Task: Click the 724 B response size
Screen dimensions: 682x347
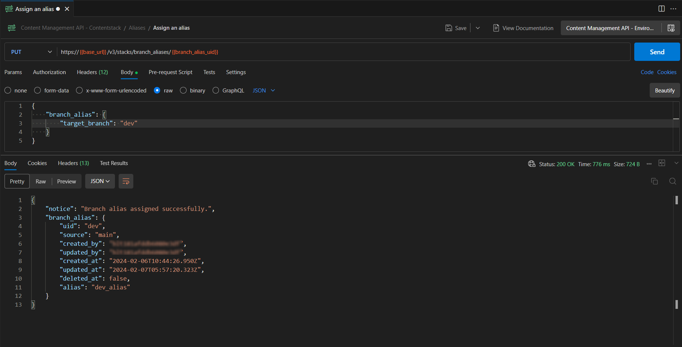Action: pos(633,164)
